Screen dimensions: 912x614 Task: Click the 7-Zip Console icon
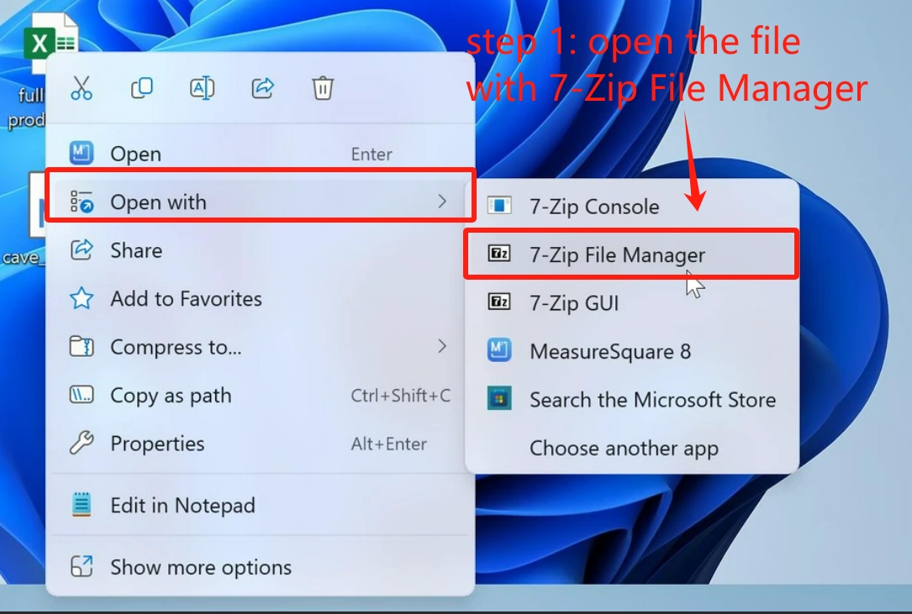point(499,205)
